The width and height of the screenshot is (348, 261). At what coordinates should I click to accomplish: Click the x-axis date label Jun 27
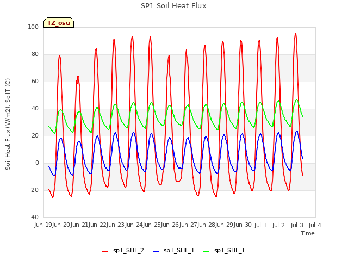(189, 225)
